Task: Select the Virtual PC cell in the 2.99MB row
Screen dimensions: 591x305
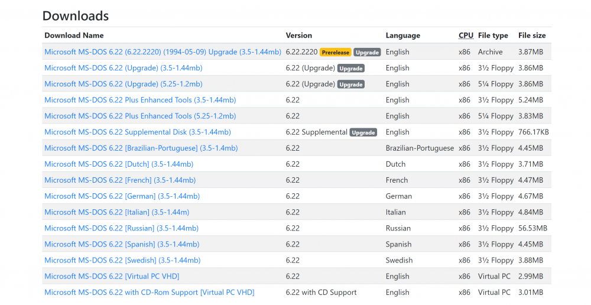Action: [x=494, y=277]
